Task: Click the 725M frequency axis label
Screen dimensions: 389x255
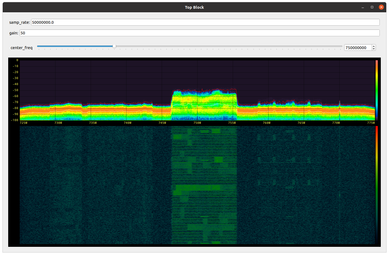Action: tap(23, 123)
